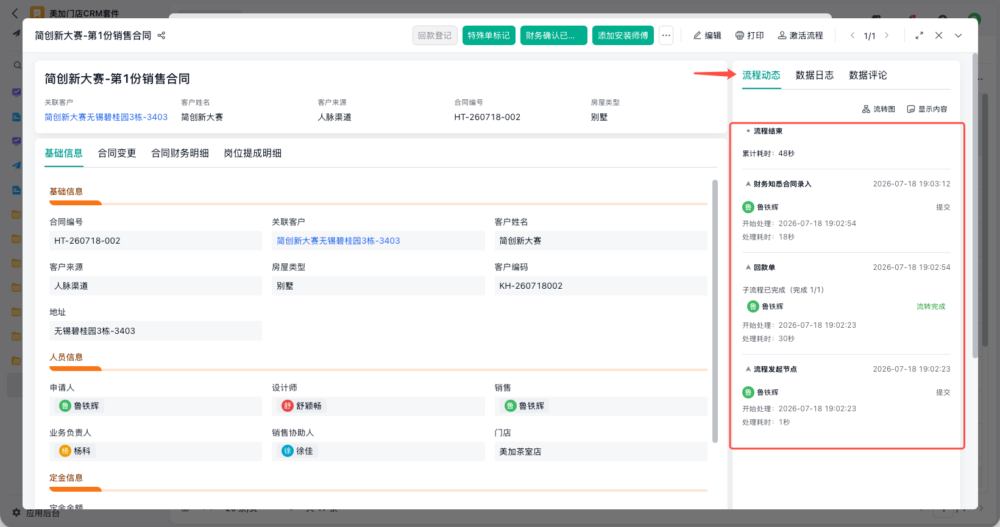Click the 特殊单标记 button
Screen dimensions: 1000x527
[x=489, y=35]
